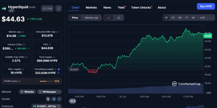This screenshot has width=217, height=108.
Task: Click info icon beside Circulating supply
Action: pos(55,69)
